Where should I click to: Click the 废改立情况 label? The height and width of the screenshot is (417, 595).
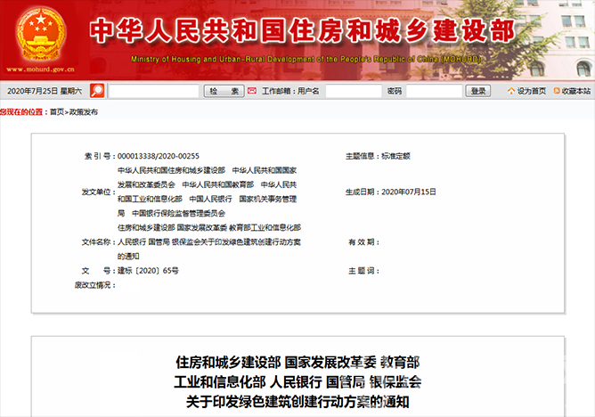pos(95,285)
